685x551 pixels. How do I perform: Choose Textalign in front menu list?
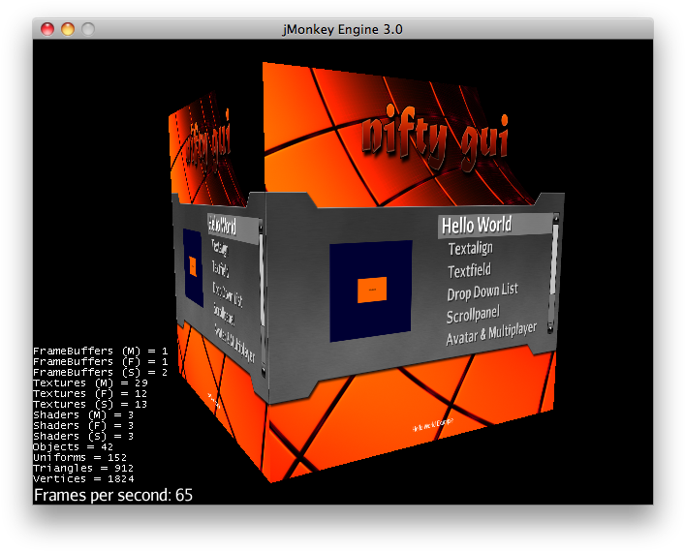coord(471,249)
